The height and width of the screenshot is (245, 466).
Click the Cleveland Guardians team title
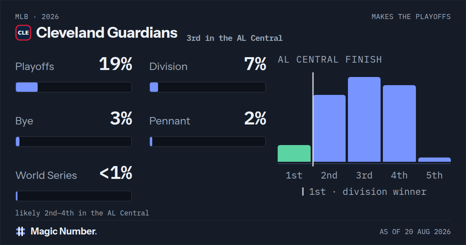click(107, 33)
